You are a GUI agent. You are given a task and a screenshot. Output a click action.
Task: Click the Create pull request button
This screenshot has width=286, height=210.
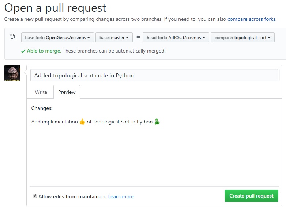pyautogui.click(x=251, y=196)
